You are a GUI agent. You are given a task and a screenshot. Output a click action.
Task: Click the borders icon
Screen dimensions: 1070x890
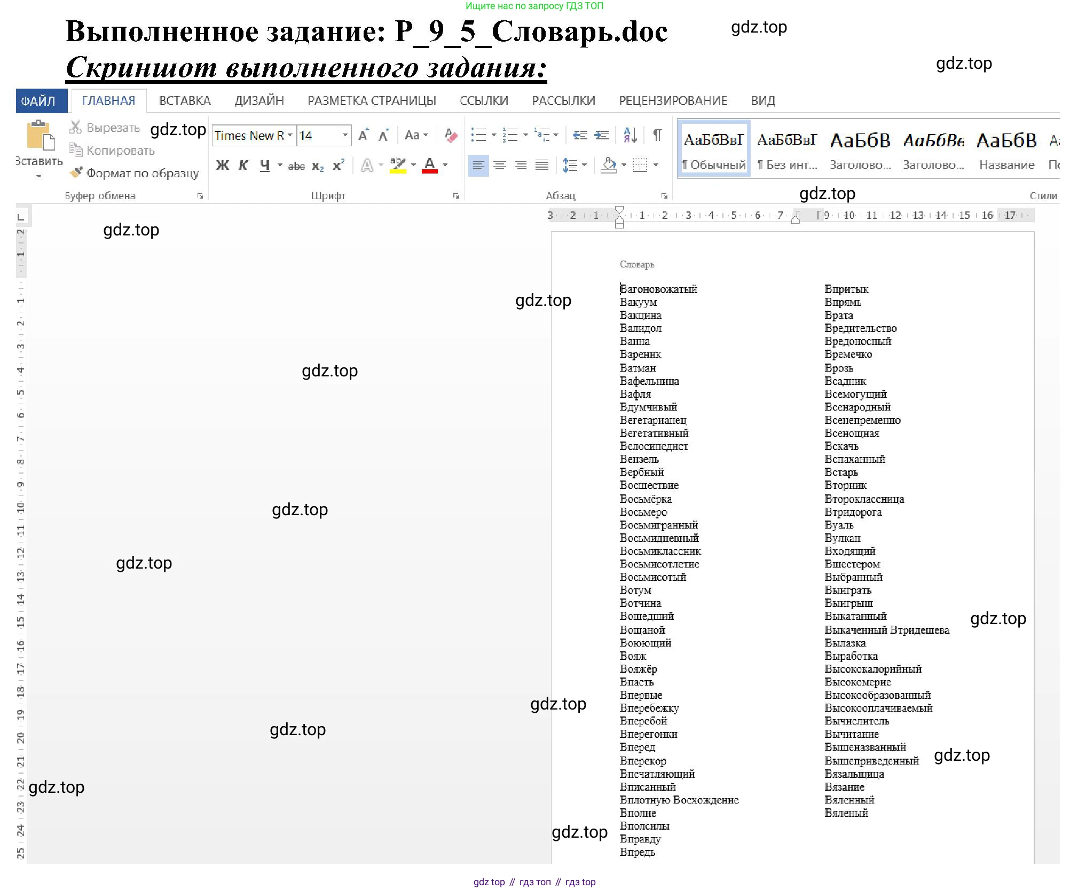(640, 165)
